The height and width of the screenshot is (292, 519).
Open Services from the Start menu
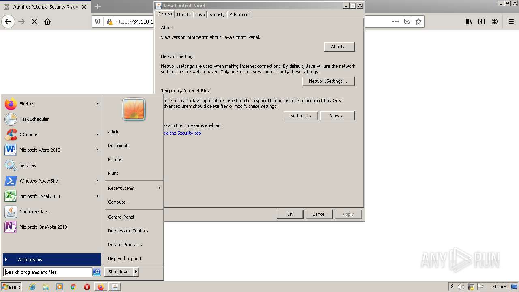tap(51, 165)
